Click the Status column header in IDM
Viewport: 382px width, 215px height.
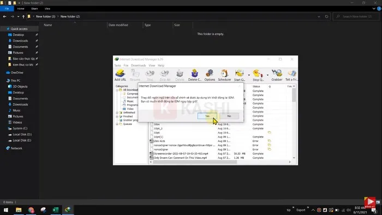(x=256, y=86)
